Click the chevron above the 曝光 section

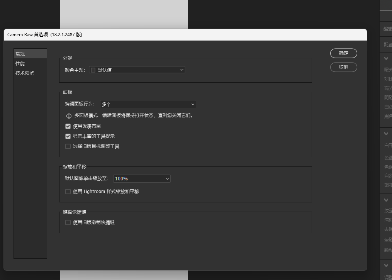point(386,58)
